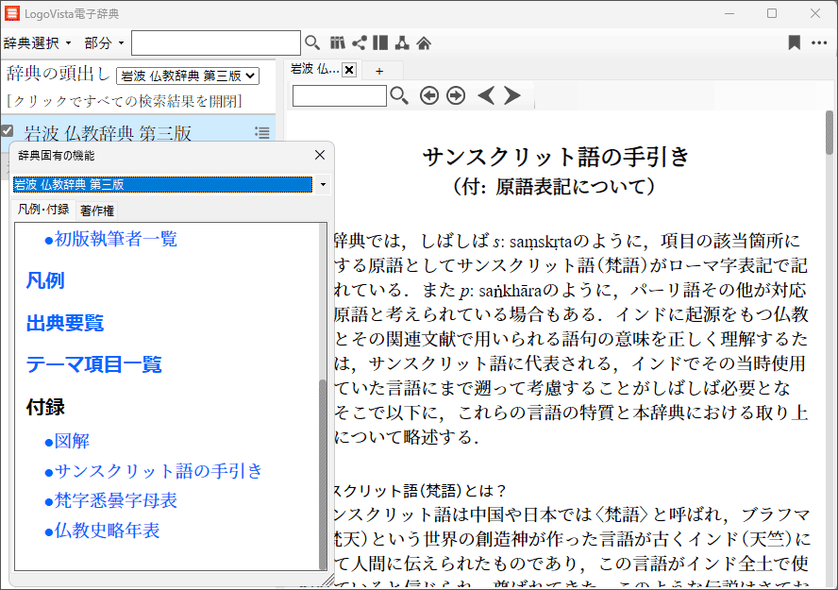Add a new tab with the plus button
838x590 pixels.
pos(379,71)
